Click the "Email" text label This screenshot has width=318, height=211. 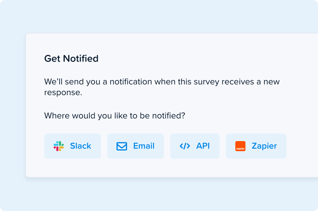(x=144, y=146)
